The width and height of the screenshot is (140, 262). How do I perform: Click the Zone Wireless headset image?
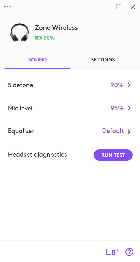point(19,33)
